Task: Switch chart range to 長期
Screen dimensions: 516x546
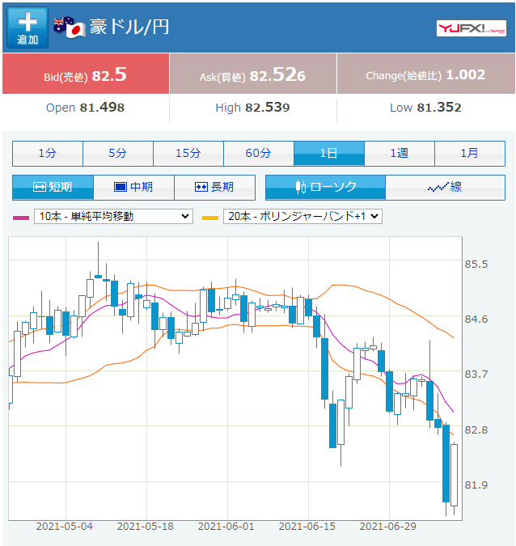Action: click(x=214, y=188)
